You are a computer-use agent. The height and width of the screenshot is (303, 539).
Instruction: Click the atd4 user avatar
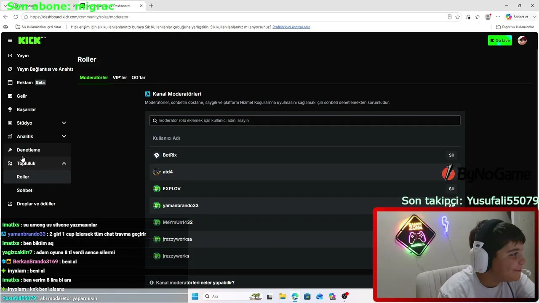[x=157, y=172]
